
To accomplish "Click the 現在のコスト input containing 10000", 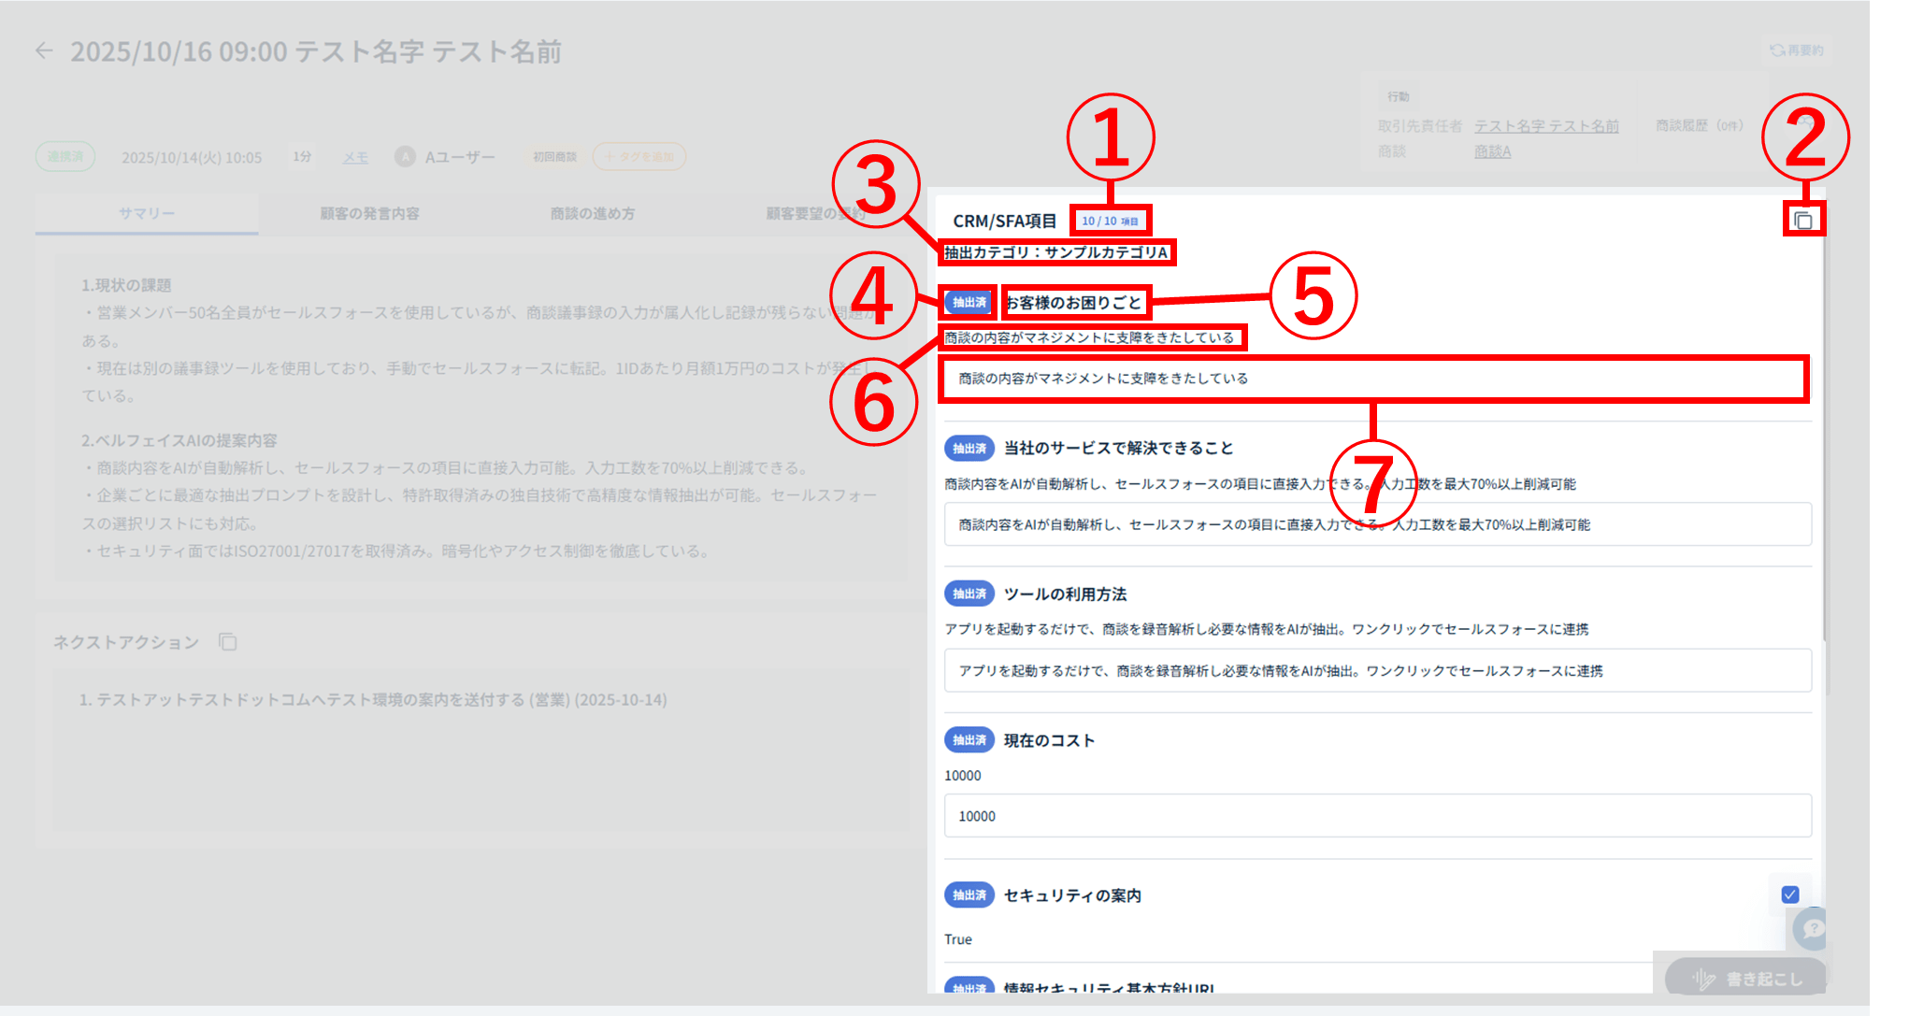I will tap(1376, 816).
